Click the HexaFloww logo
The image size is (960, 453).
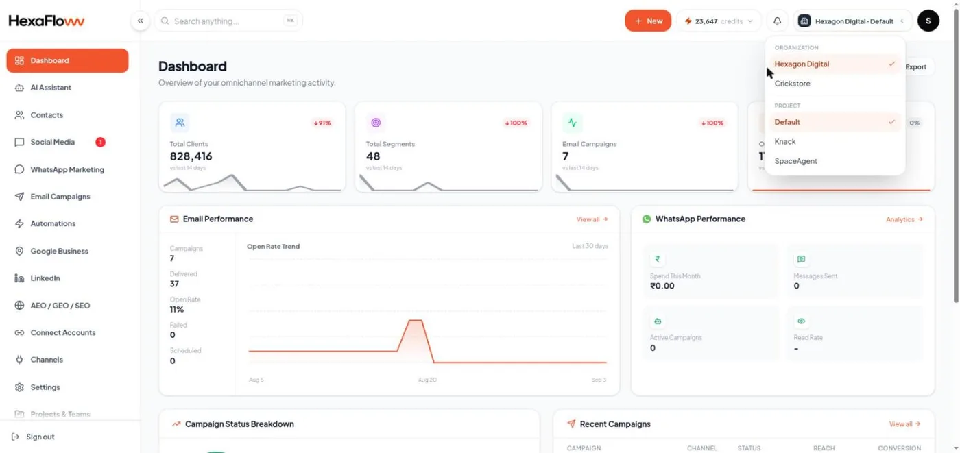(47, 21)
